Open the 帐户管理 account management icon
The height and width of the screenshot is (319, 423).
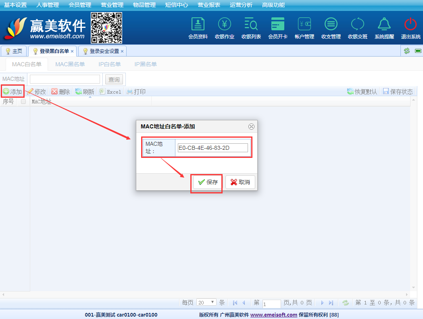[304, 25]
